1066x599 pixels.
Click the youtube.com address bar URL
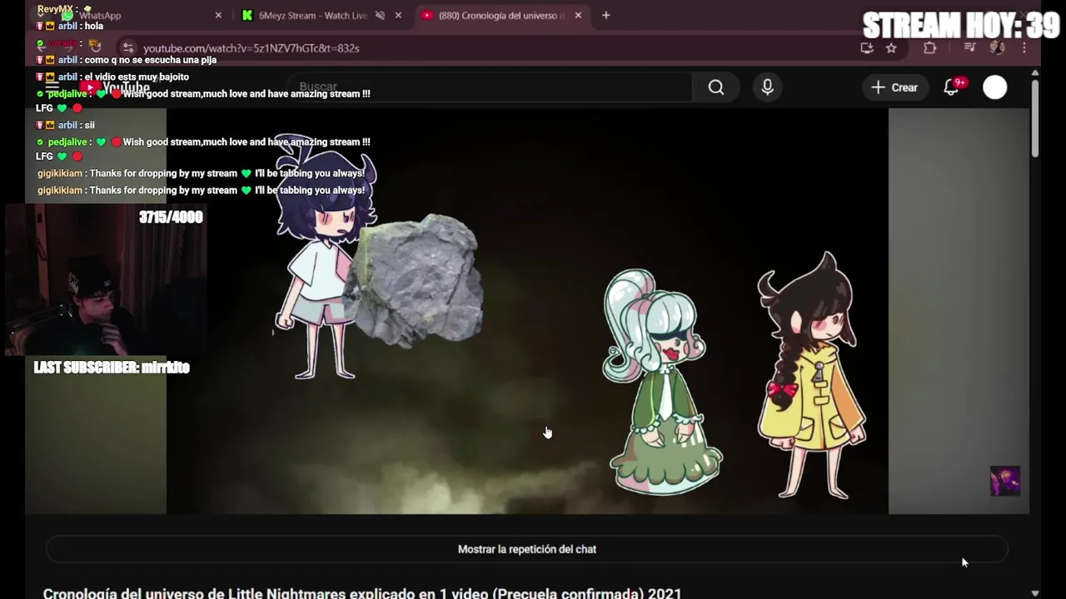pyautogui.click(x=251, y=48)
